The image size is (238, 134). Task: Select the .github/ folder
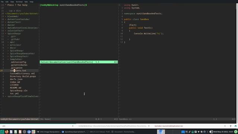tap(16, 39)
